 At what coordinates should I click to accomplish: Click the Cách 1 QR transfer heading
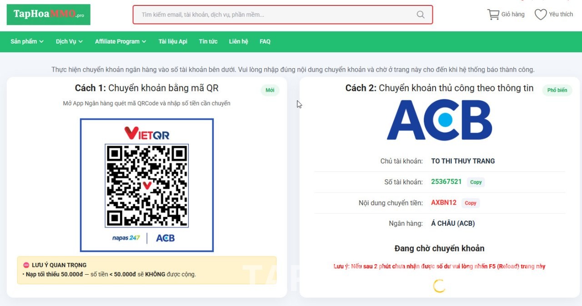[x=147, y=88]
